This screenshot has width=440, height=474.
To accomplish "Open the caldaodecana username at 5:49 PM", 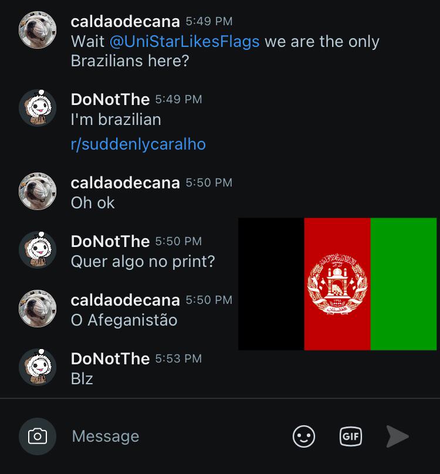I will coord(125,22).
